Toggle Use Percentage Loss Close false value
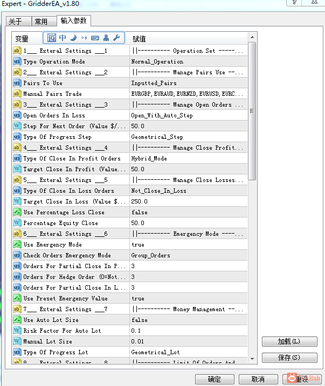Image resolution: width=325 pixels, height=386 pixels. point(140,212)
